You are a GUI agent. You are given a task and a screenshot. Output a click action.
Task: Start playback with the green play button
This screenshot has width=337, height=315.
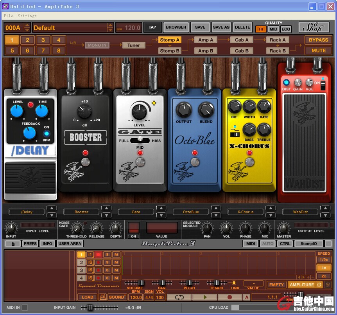(x=204, y=297)
